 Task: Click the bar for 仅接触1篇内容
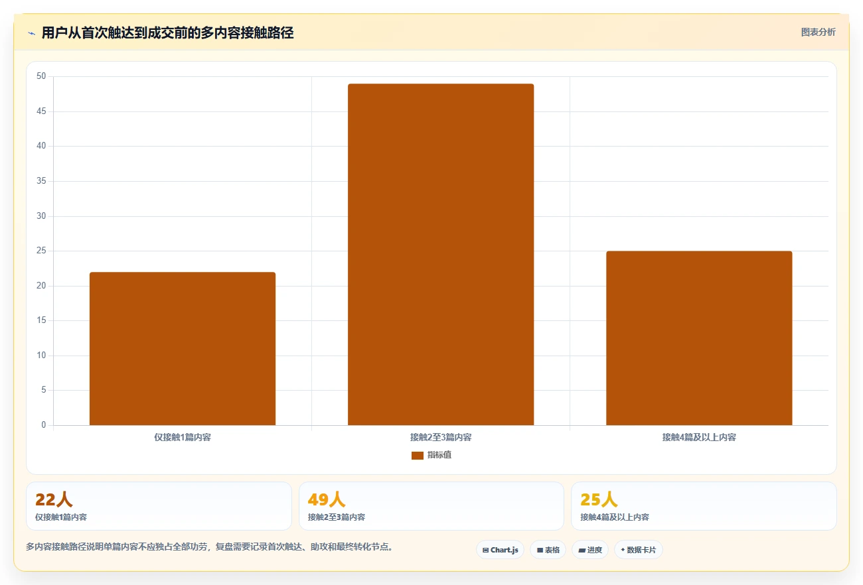[183, 348]
